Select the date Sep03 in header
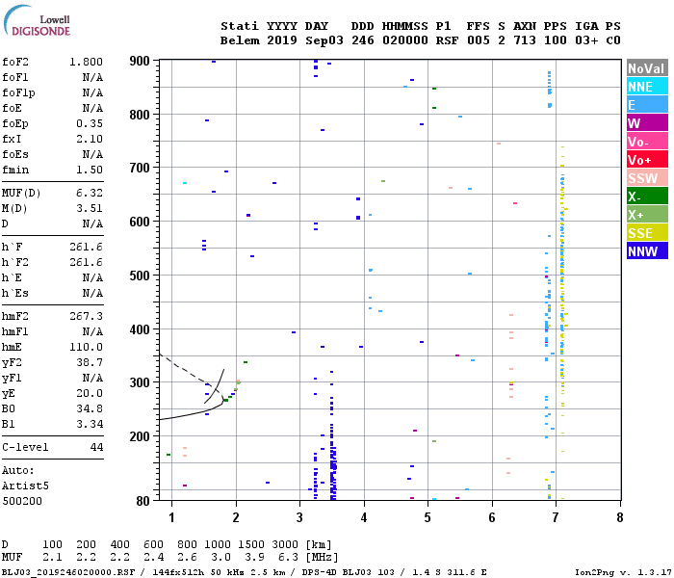 (324, 40)
